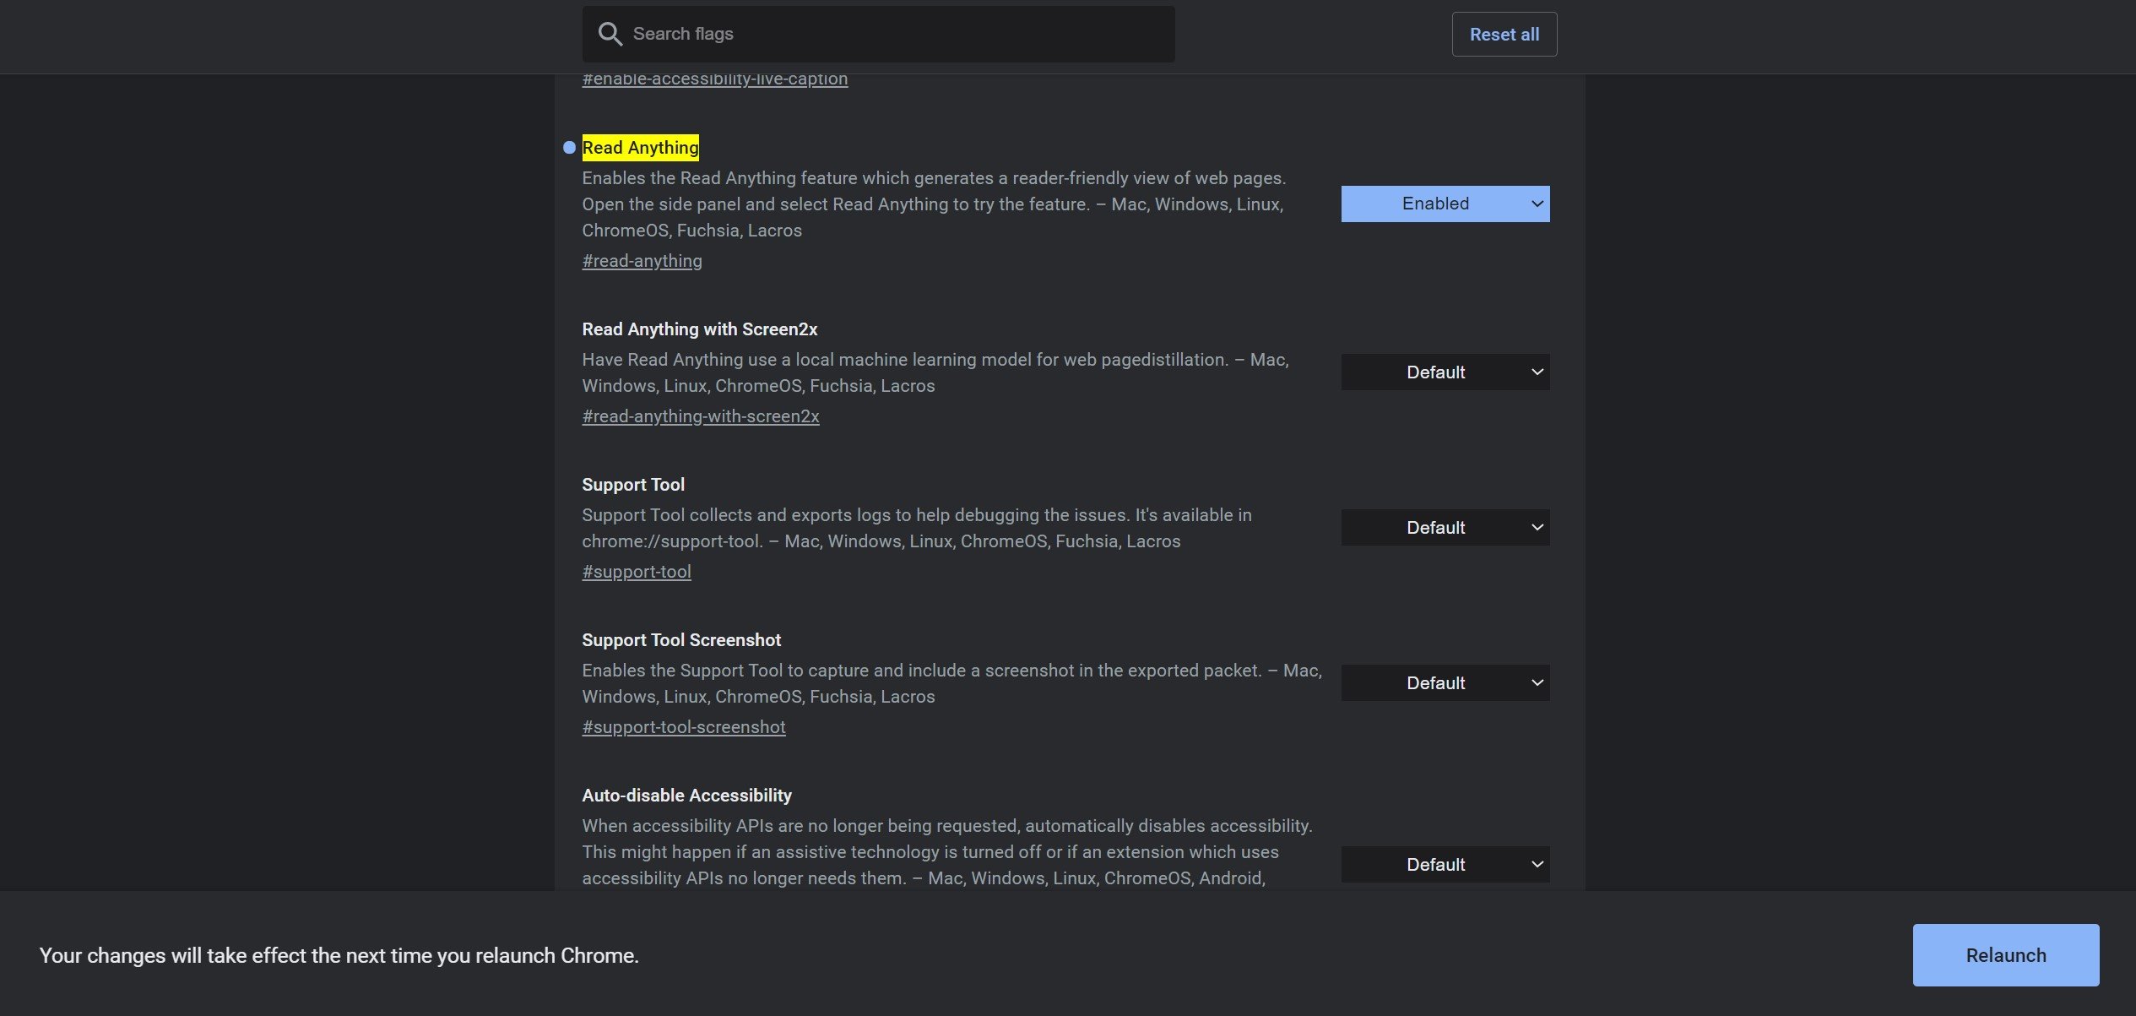This screenshot has width=2136, height=1016.
Task: Open the #read-anything-with-screen2x link
Action: (700, 416)
